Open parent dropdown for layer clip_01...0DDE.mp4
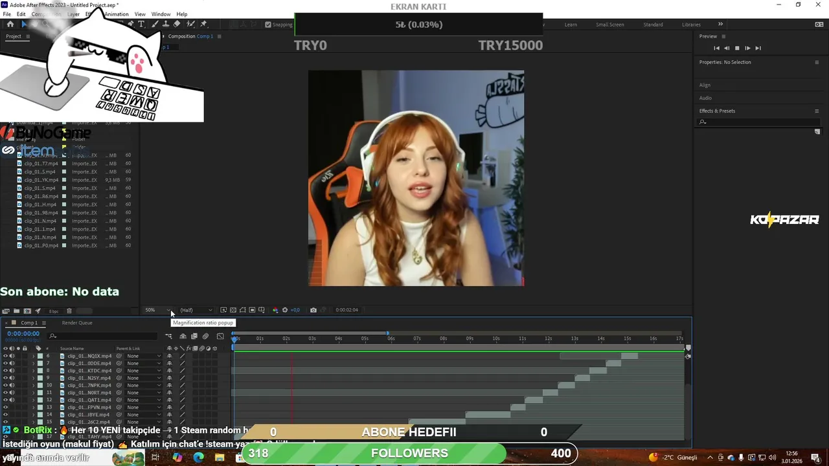 pos(144,363)
